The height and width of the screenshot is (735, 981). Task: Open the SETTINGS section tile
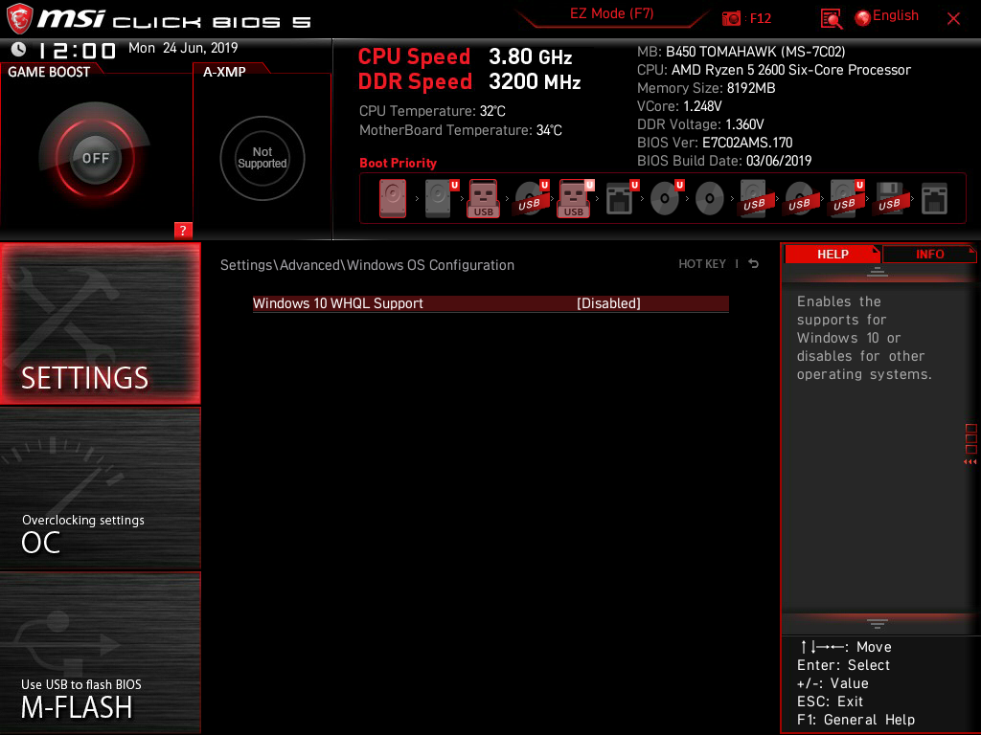[x=100, y=323]
